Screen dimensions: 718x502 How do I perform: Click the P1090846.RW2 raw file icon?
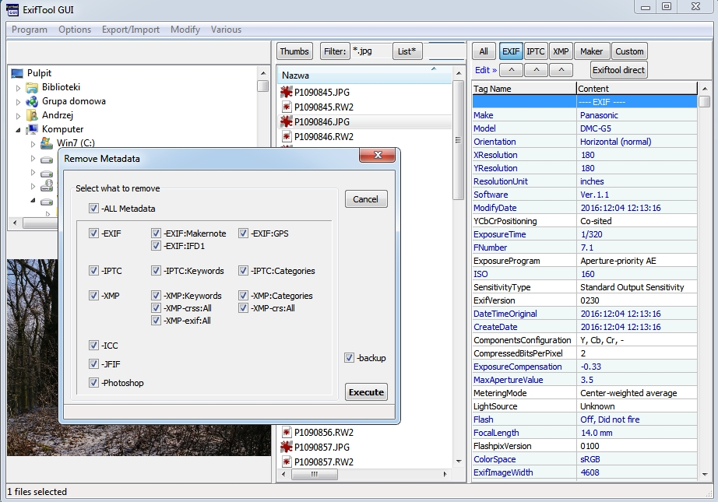click(286, 137)
